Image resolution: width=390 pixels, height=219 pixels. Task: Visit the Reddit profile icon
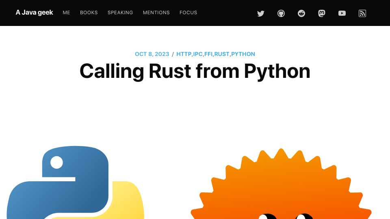point(301,13)
